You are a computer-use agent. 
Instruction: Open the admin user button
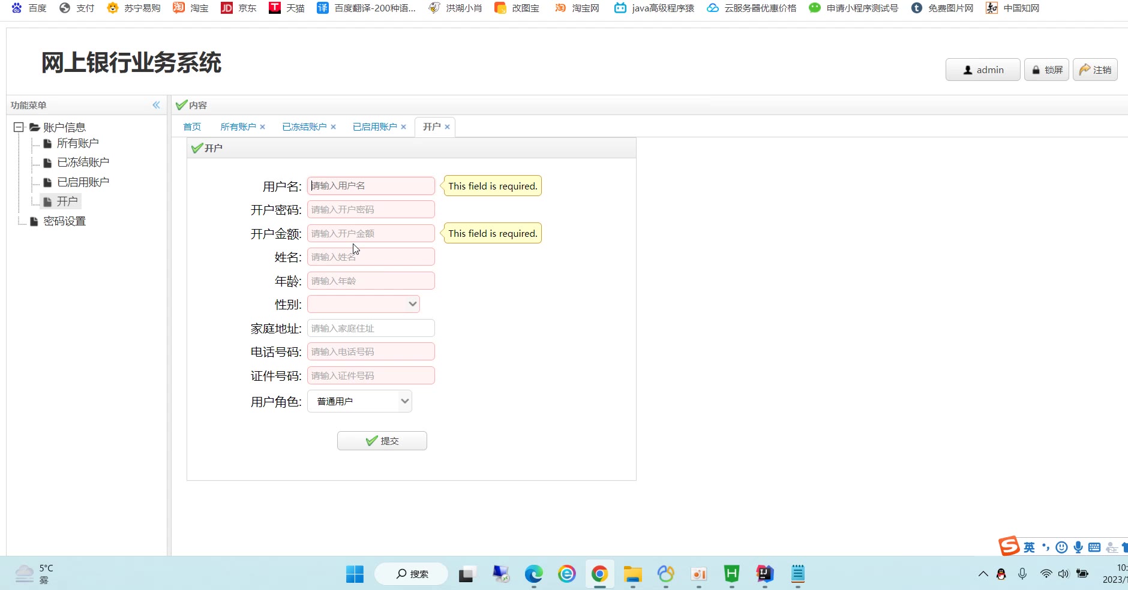983,70
